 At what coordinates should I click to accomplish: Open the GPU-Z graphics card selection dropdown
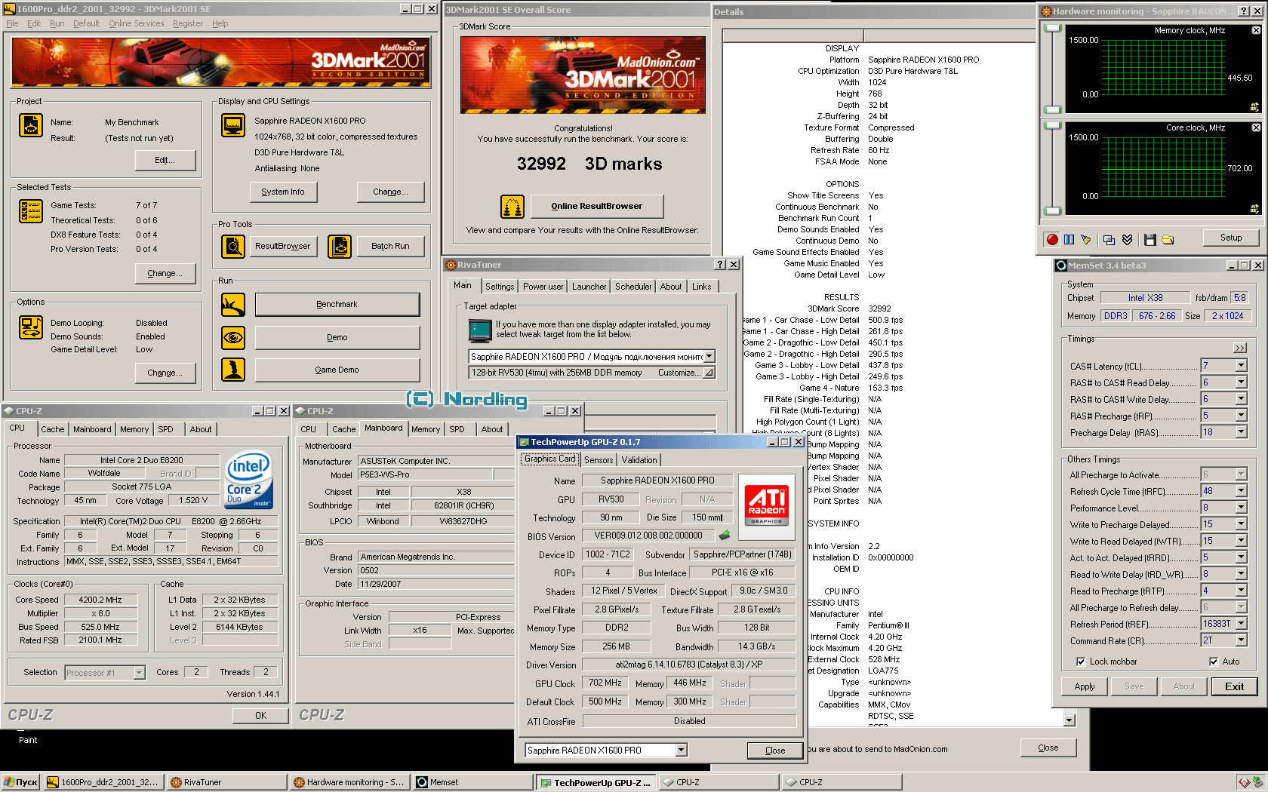[x=681, y=750]
